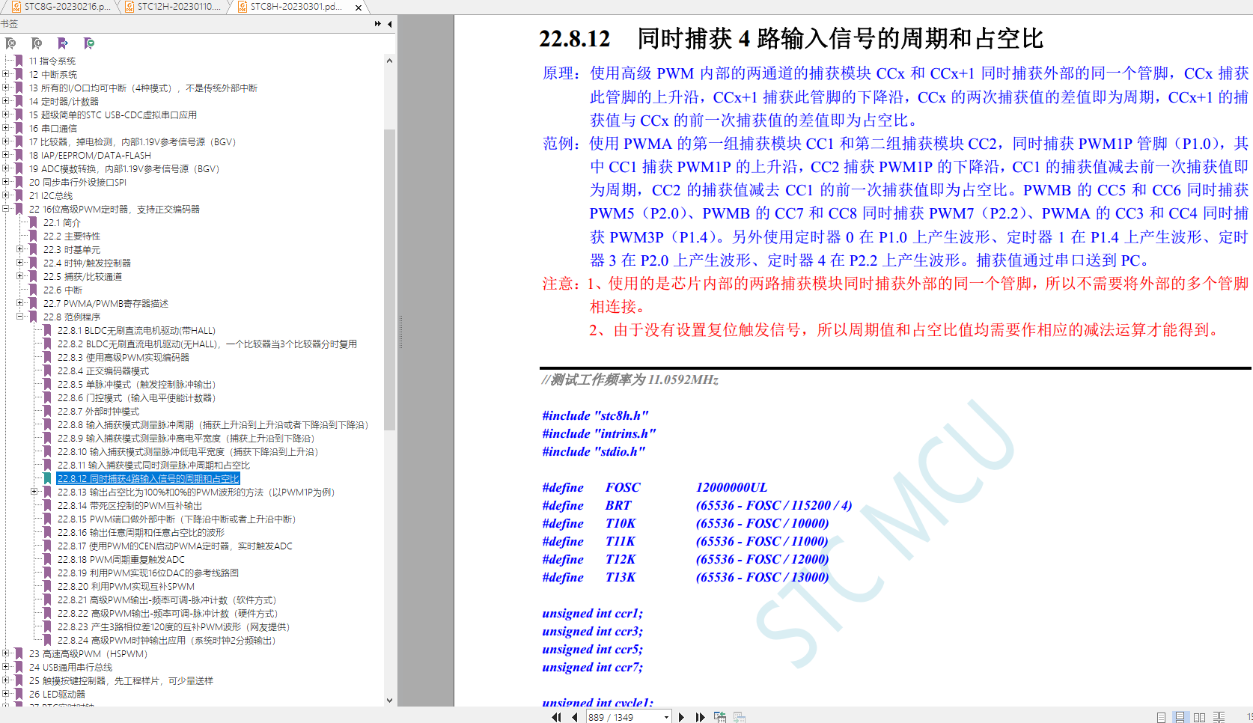The width and height of the screenshot is (1253, 723).
Task: Jump to bookmark 22.1 简介
Action: click(x=61, y=223)
